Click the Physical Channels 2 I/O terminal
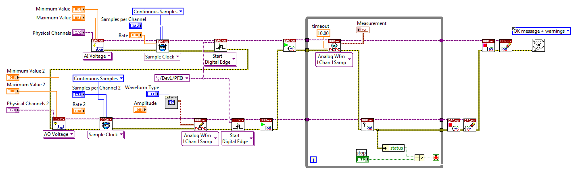The image size is (580, 177). click(13, 110)
